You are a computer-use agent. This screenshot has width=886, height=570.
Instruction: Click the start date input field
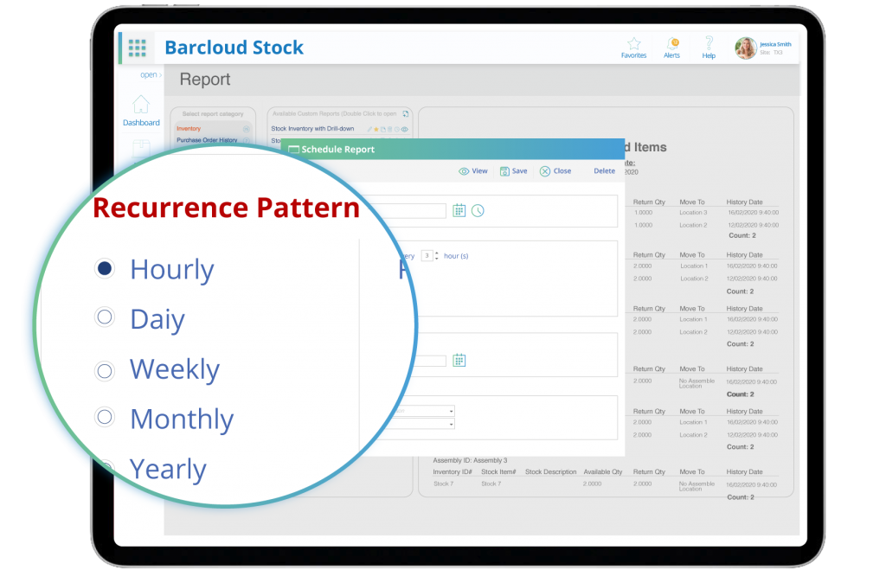[407, 211]
